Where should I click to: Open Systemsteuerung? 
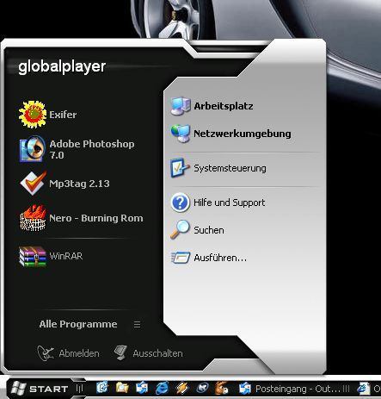[218, 168]
